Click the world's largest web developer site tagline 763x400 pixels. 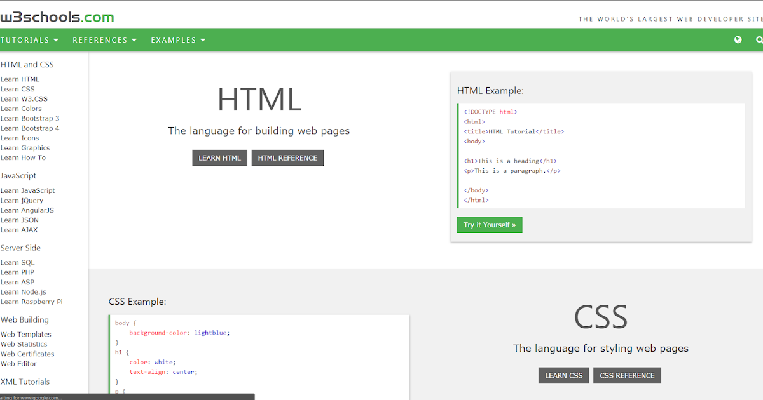coord(670,19)
